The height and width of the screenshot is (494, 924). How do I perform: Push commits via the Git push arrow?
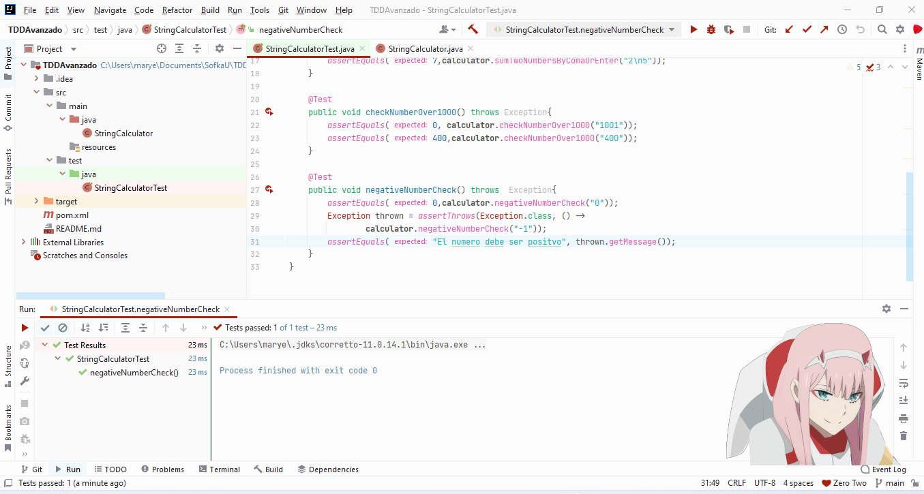(x=824, y=29)
